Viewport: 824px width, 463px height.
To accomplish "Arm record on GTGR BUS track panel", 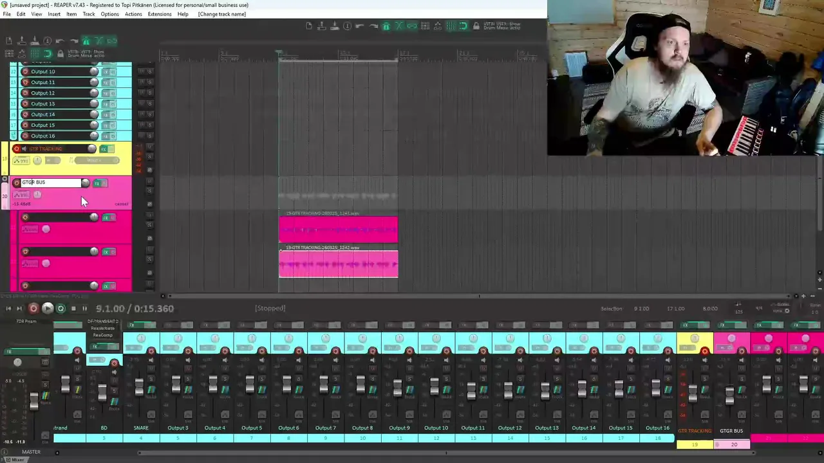I will click(17, 183).
